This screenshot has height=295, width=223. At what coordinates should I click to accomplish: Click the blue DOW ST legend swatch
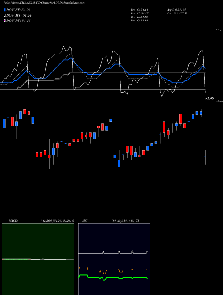pos(5,10)
